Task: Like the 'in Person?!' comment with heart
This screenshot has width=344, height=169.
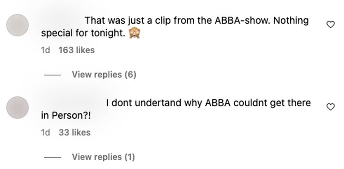Action: [x=331, y=107]
